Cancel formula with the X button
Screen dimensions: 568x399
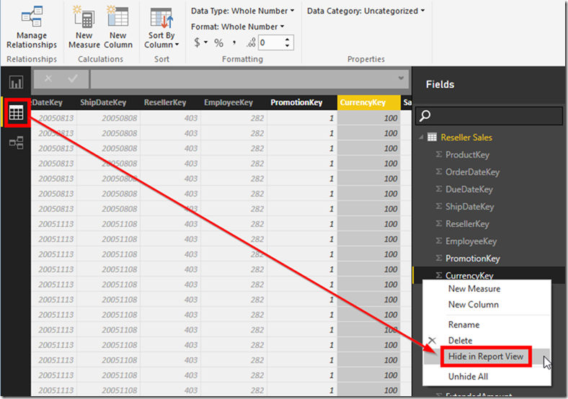point(48,79)
